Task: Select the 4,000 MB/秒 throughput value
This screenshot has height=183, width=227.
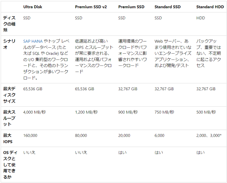Action: 34,112
